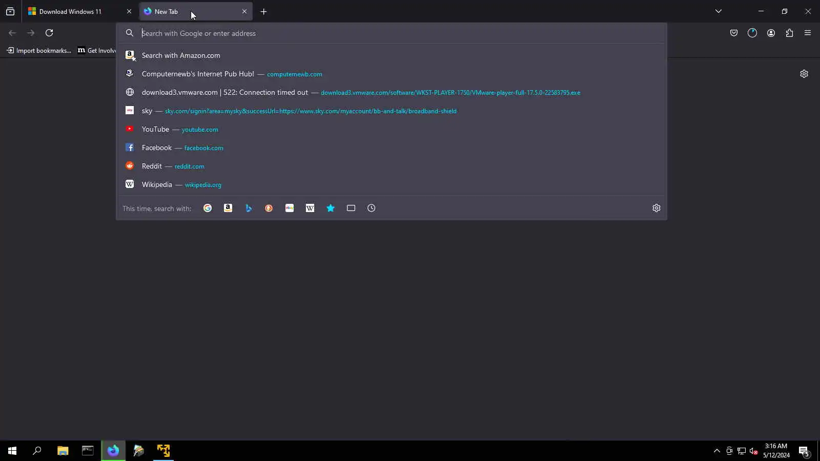
Task: Search bookmarks using the star icon
Action: click(x=331, y=208)
